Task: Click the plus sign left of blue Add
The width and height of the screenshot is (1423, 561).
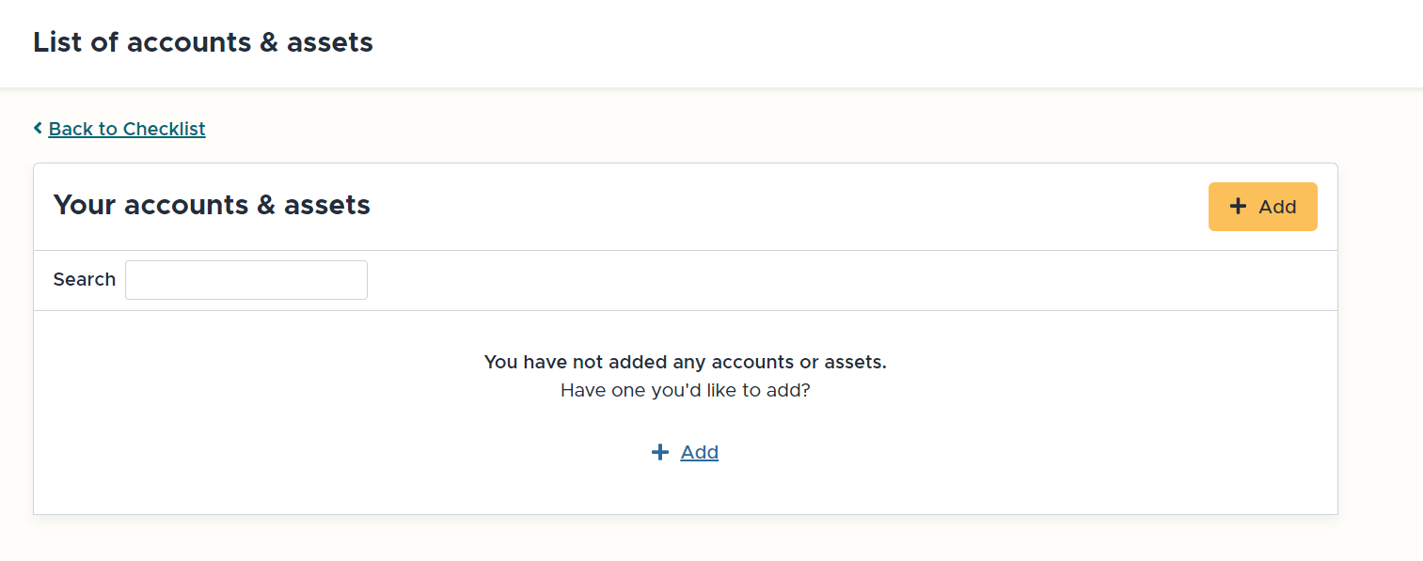Action: [659, 452]
